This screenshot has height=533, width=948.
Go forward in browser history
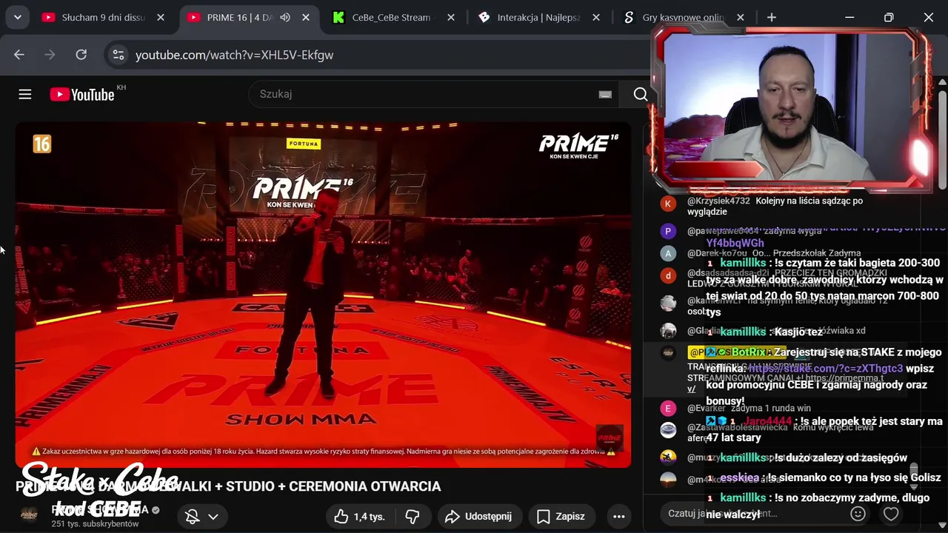(50, 55)
